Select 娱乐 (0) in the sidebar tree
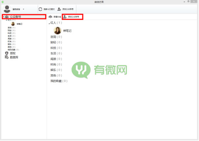 (12, 44)
